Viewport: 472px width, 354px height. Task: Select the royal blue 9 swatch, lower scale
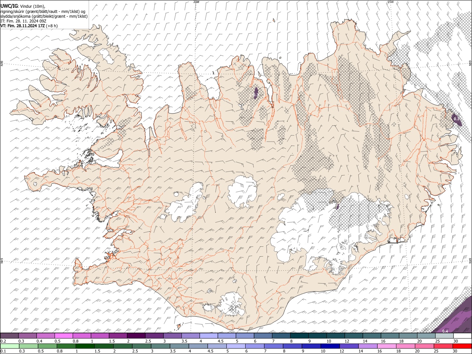coord(312,346)
